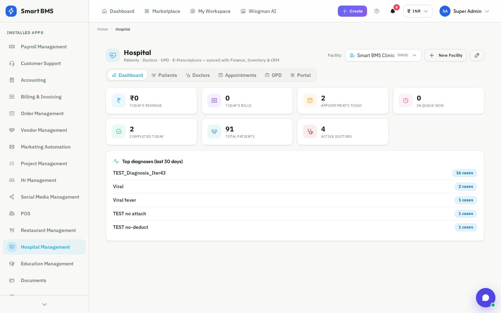Open the Appointments tab
The width and height of the screenshot is (501, 313).
pyautogui.click(x=237, y=75)
